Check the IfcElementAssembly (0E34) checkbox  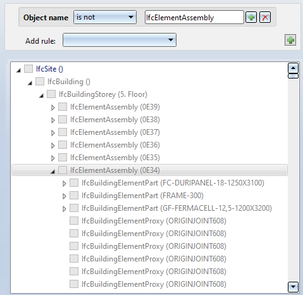63,170
